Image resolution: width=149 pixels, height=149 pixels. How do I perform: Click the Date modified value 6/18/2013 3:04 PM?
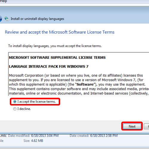click(x=45, y=136)
